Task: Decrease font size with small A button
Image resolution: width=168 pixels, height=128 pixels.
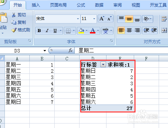Action: click(x=109, y=18)
